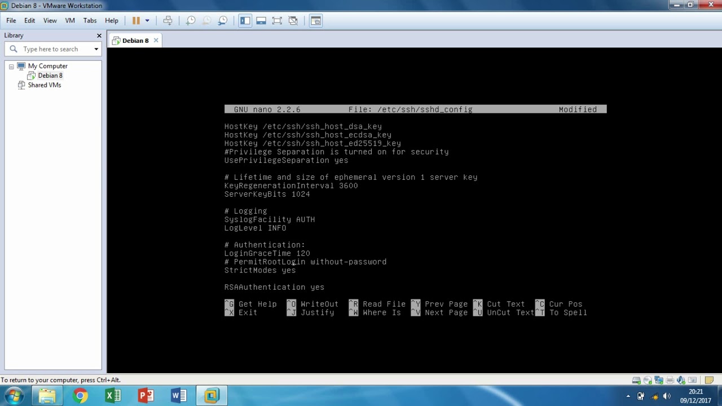The height and width of the screenshot is (406, 722).
Task: Click the printer status icon
Action: 670,380
